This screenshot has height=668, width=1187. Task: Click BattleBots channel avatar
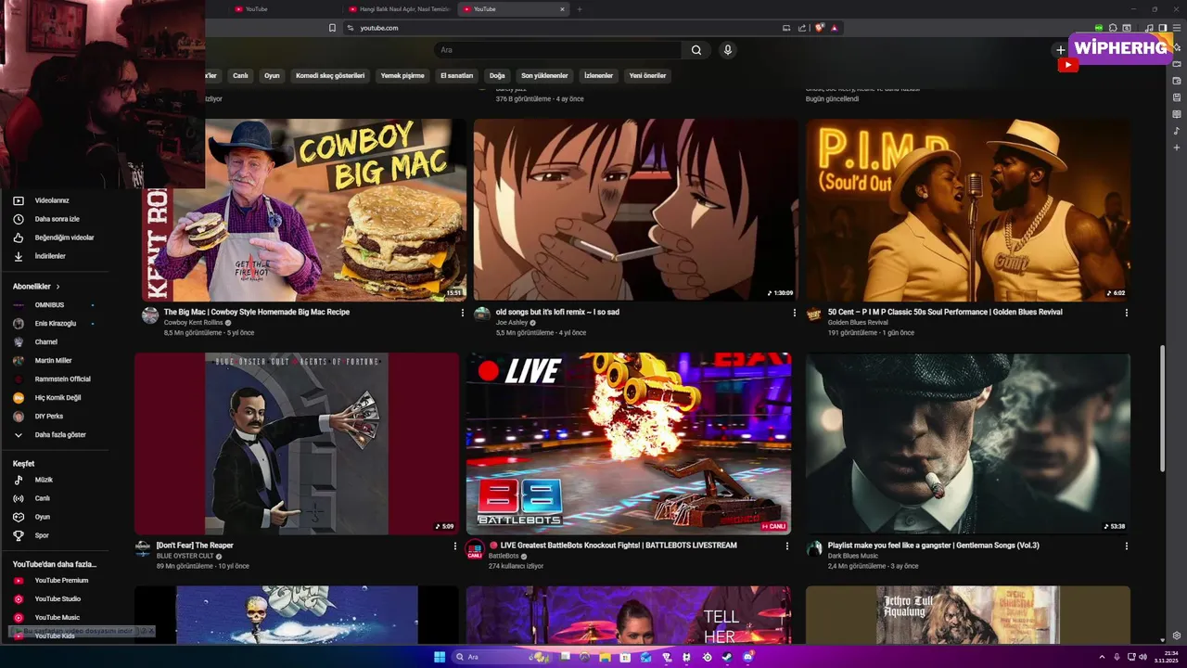475,549
